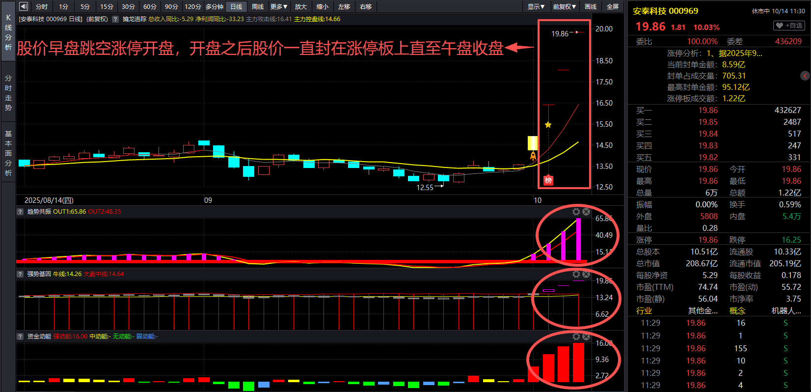Viewport: 811px width, 392px height.
Task: Open help for 趋势共振 indicator
Action: 20,212
